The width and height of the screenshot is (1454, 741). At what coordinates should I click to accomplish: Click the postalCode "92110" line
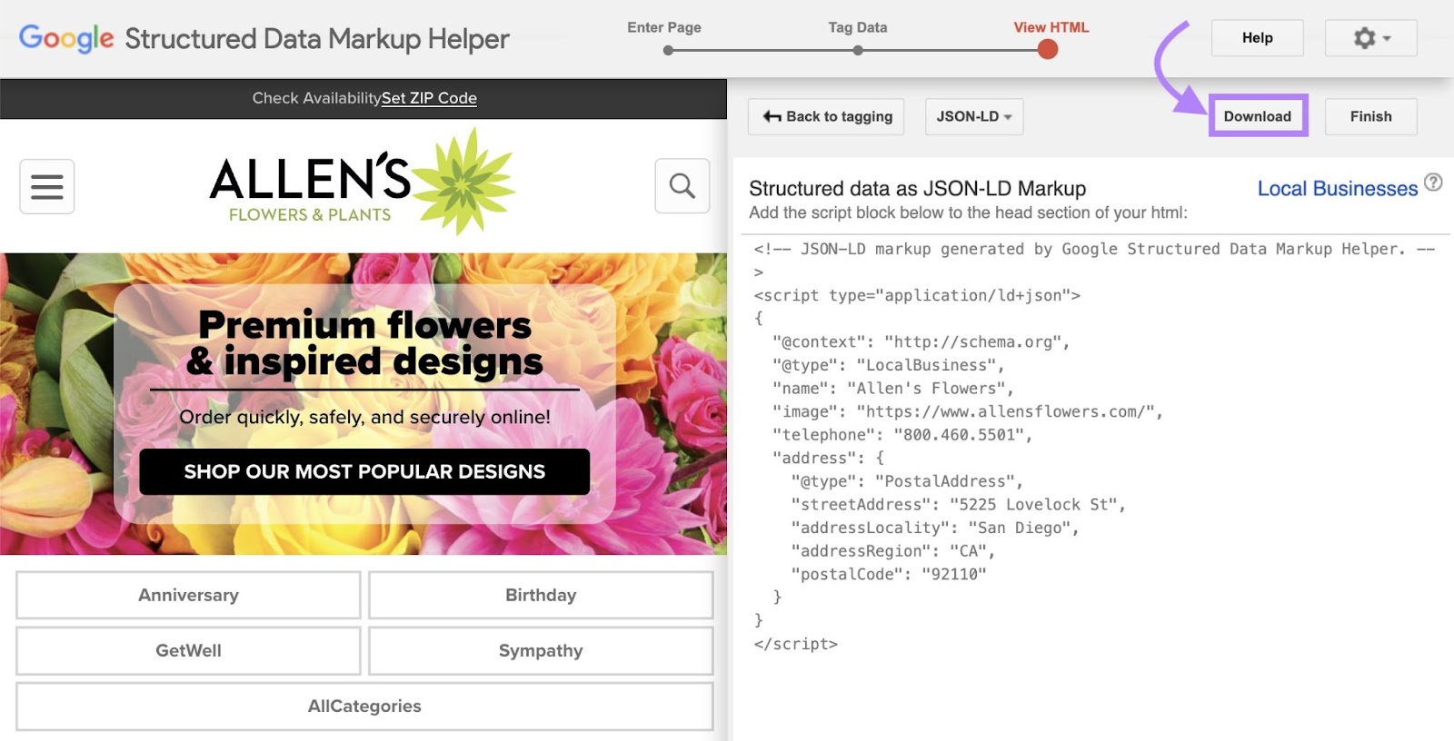coord(889,574)
